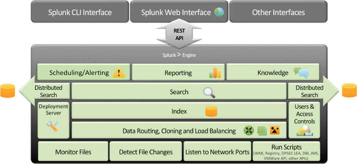Click the yellow warning triangle icon
The image size is (357, 164).
(x=118, y=73)
